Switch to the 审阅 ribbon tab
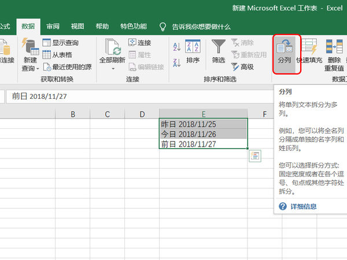The image size is (347, 260). 53,26
